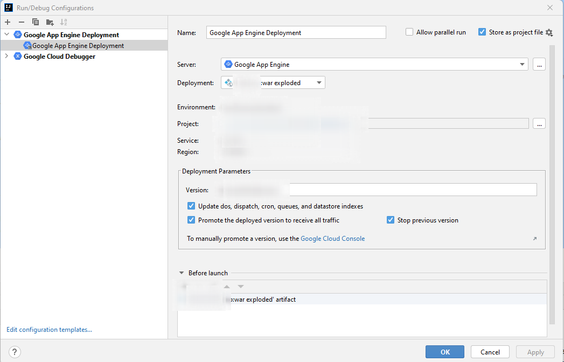Toggle Update dos, dispatch, cron, queues checkbox

click(191, 206)
